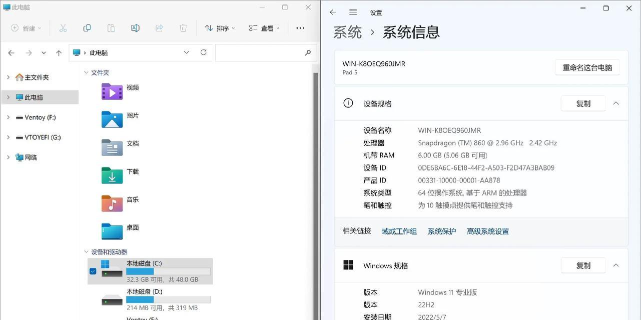
Task: Click the File Explorer vertical scrollbar
Action: (x=316, y=195)
